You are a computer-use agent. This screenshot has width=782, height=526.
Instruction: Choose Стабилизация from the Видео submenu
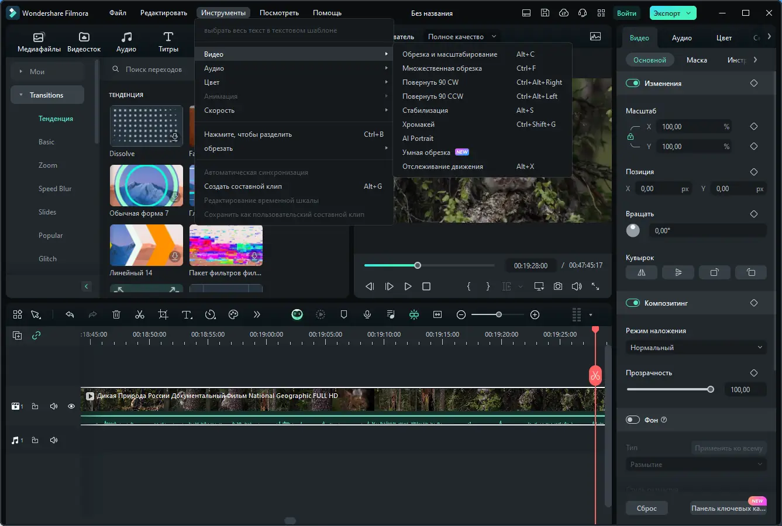[x=425, y=110]
